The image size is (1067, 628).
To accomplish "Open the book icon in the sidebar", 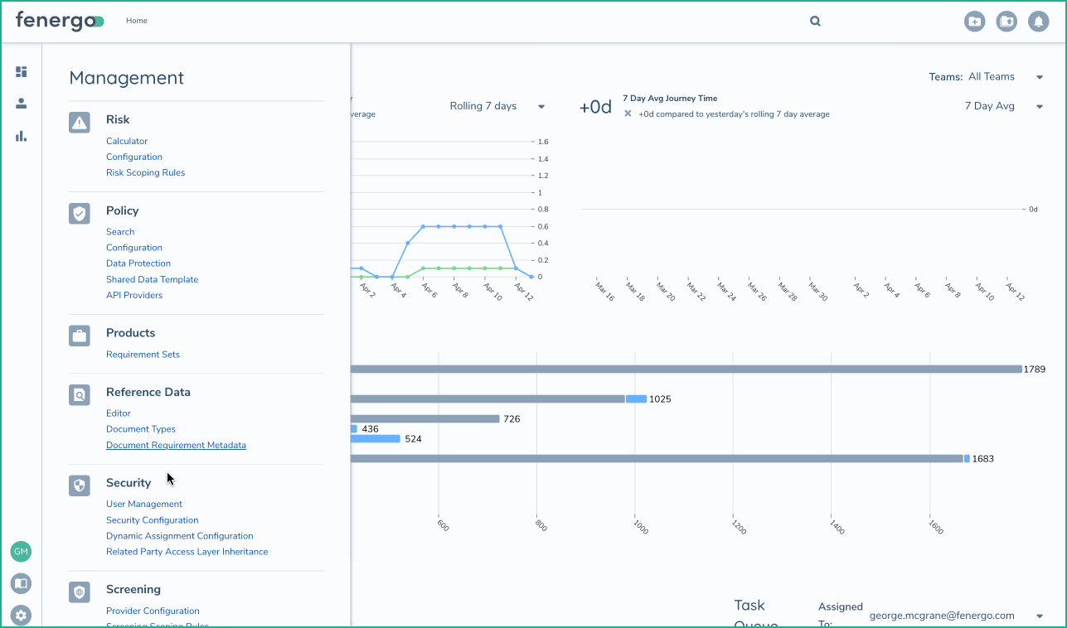I will [x=21, y=583].
